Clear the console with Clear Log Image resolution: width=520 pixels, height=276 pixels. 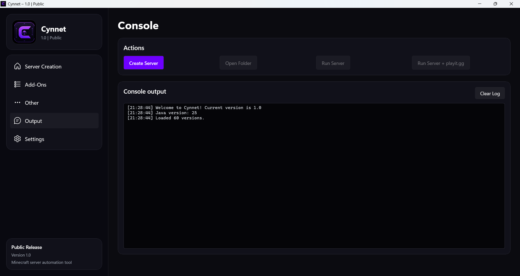490,93
